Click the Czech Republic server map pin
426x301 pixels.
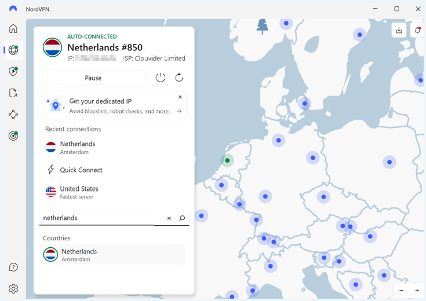323,197
